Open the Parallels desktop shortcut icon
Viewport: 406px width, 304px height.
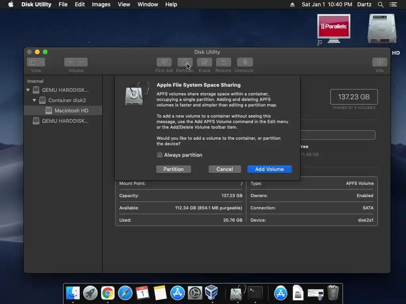333,29
